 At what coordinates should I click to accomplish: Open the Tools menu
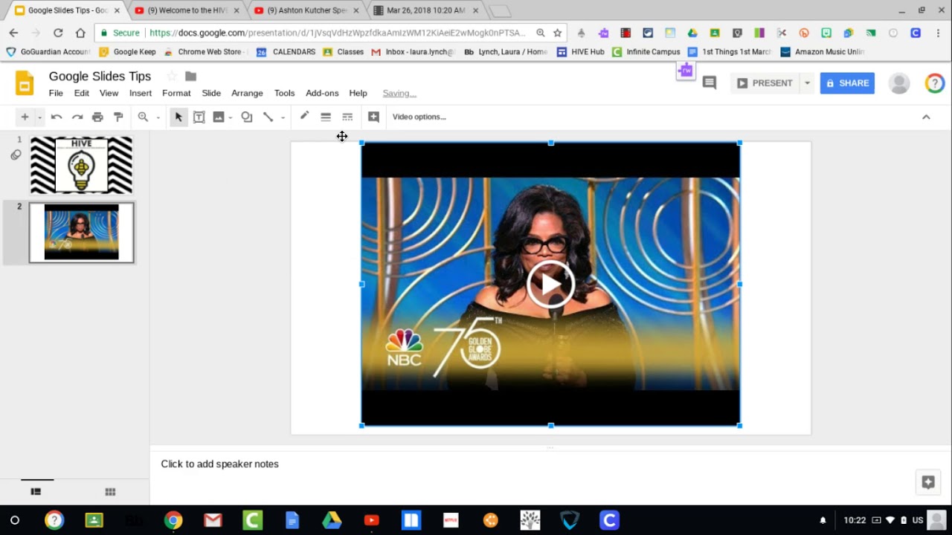coord(285,93)
